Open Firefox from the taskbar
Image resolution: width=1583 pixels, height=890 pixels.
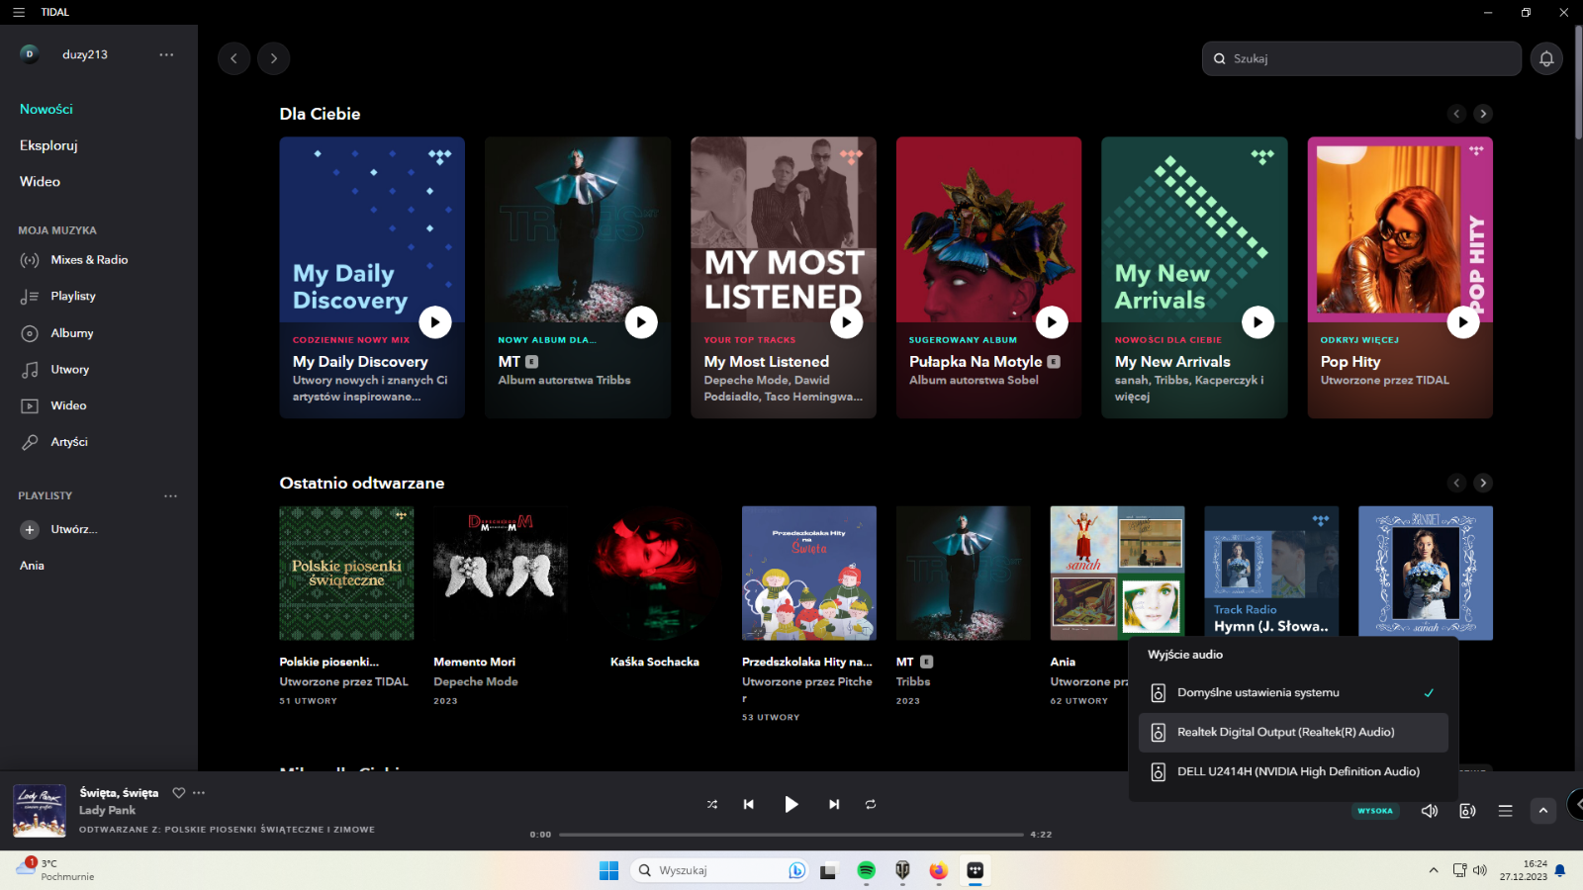pyautogui.click(x=938, y=870)
